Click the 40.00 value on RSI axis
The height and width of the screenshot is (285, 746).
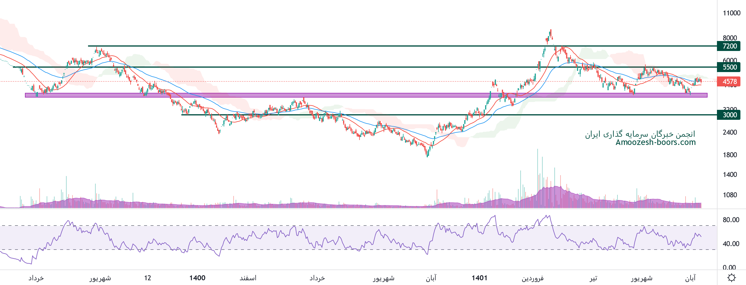(x=731, y=244)
